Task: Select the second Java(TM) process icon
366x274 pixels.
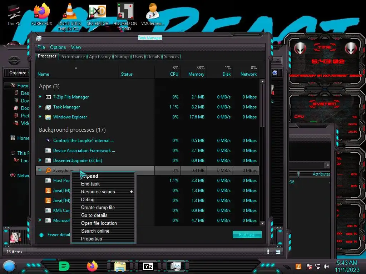Action: click(x=48, y=201)
